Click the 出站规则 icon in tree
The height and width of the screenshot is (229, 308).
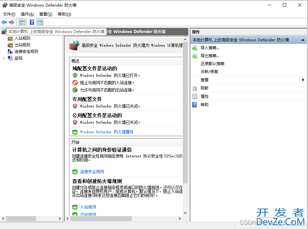click(x=10, y=45)
